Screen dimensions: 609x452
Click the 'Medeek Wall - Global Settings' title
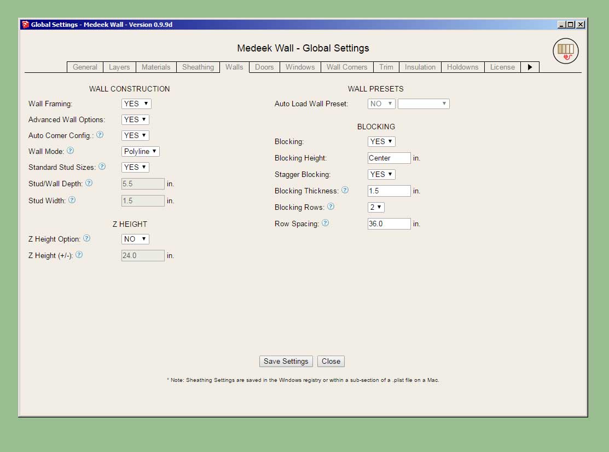pos(303,48)
